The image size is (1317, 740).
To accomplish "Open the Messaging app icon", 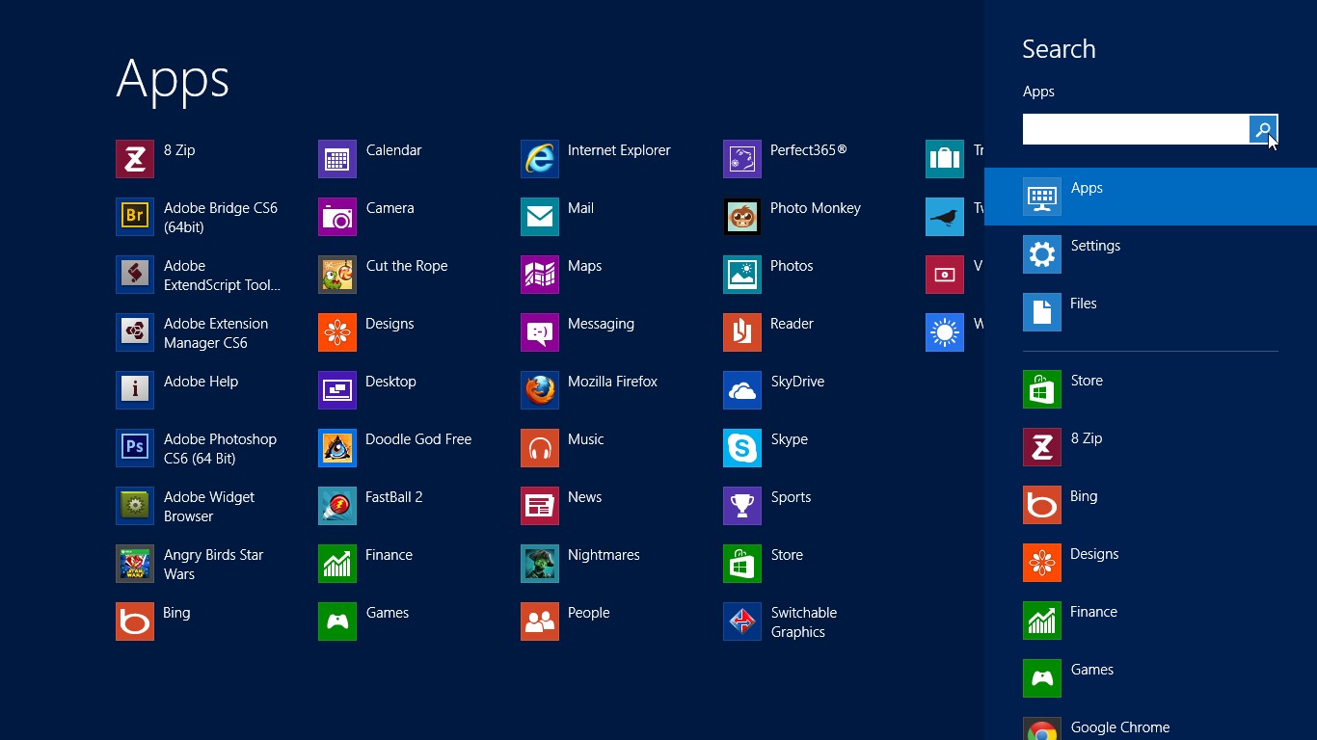I will pyautogui.click(x=540, y=332).
